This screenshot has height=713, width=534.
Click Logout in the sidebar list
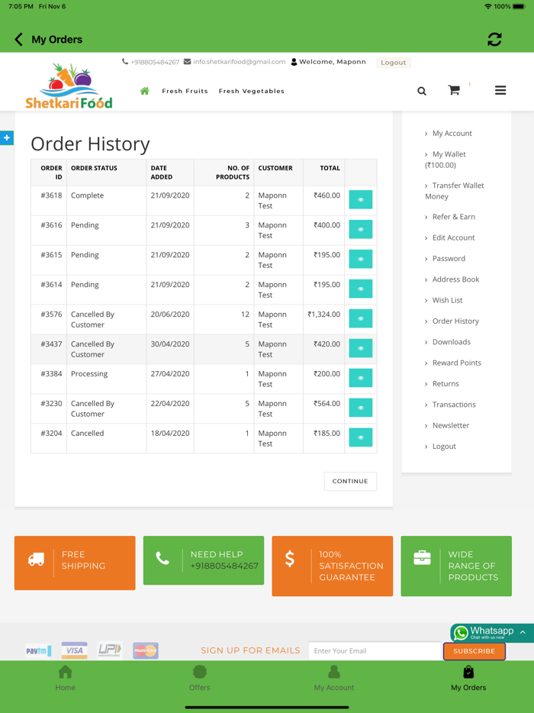[x=443, y=447]
